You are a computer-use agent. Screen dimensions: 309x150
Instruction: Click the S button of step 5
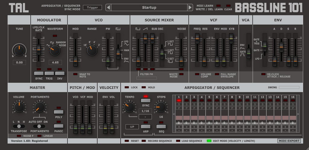(209, 104)
